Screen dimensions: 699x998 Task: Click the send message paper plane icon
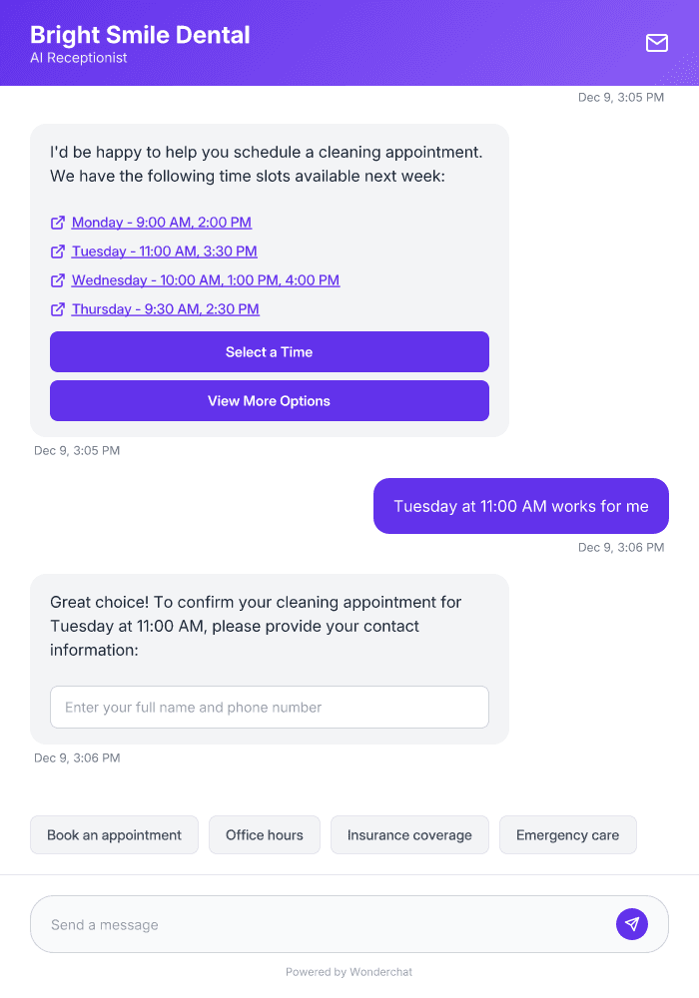coord(632,923)
